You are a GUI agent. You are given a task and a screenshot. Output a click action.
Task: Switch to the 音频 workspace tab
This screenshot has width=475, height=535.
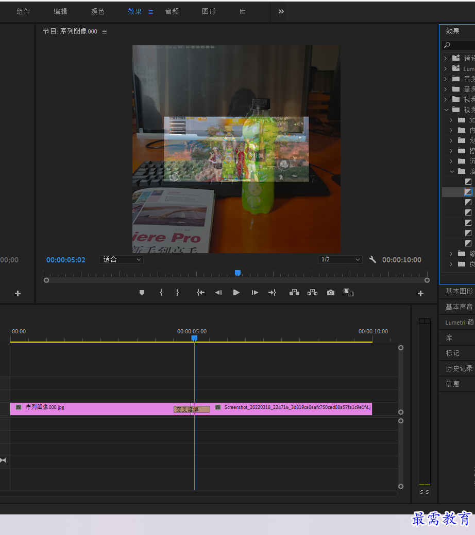click(x=172, y=12)
